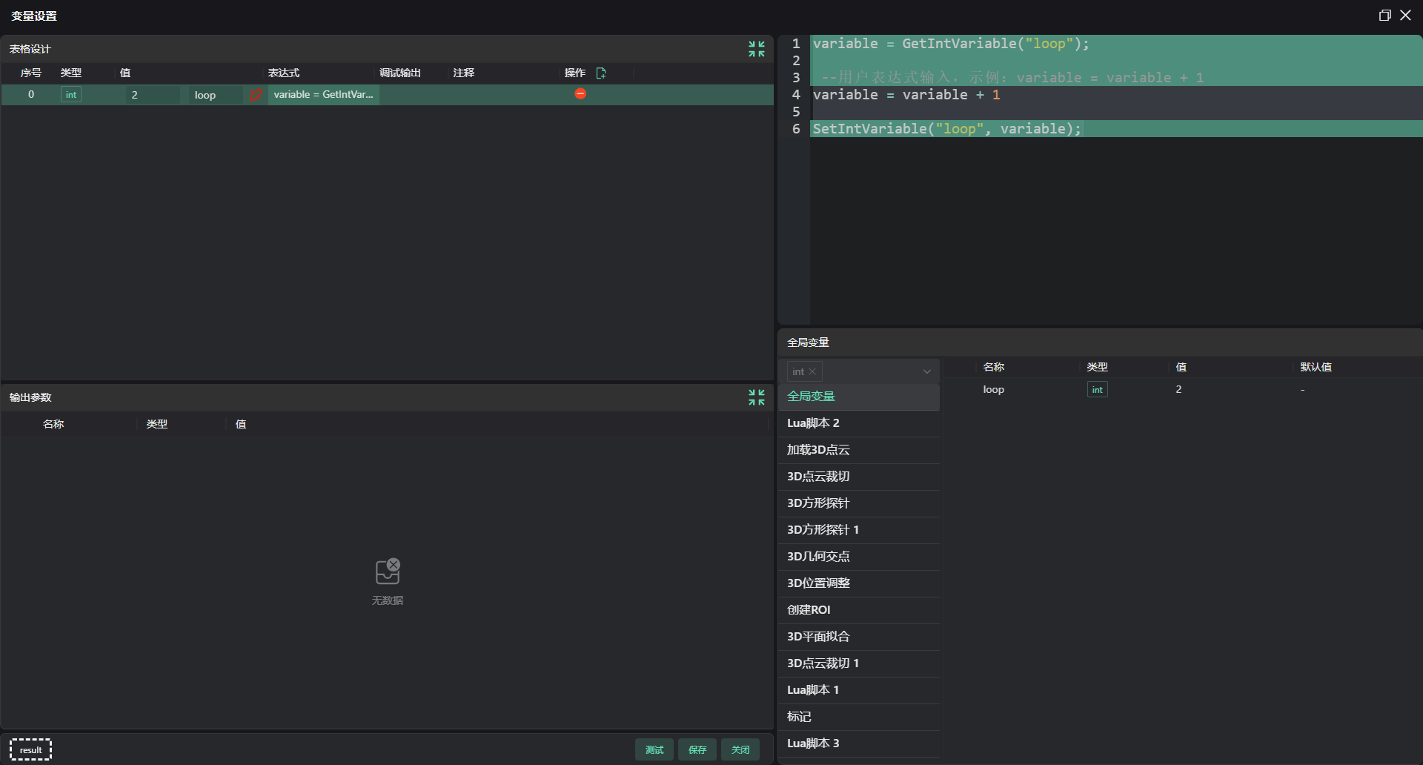Image resolution: width=1423 pixels, height=765 pixels.
Task: Select 标记 in the list
Action: [859, 717]
